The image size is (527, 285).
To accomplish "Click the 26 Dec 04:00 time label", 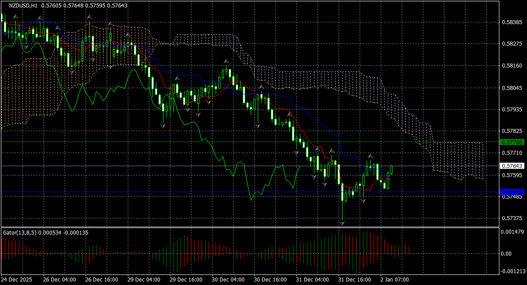I will click(60, 280).
